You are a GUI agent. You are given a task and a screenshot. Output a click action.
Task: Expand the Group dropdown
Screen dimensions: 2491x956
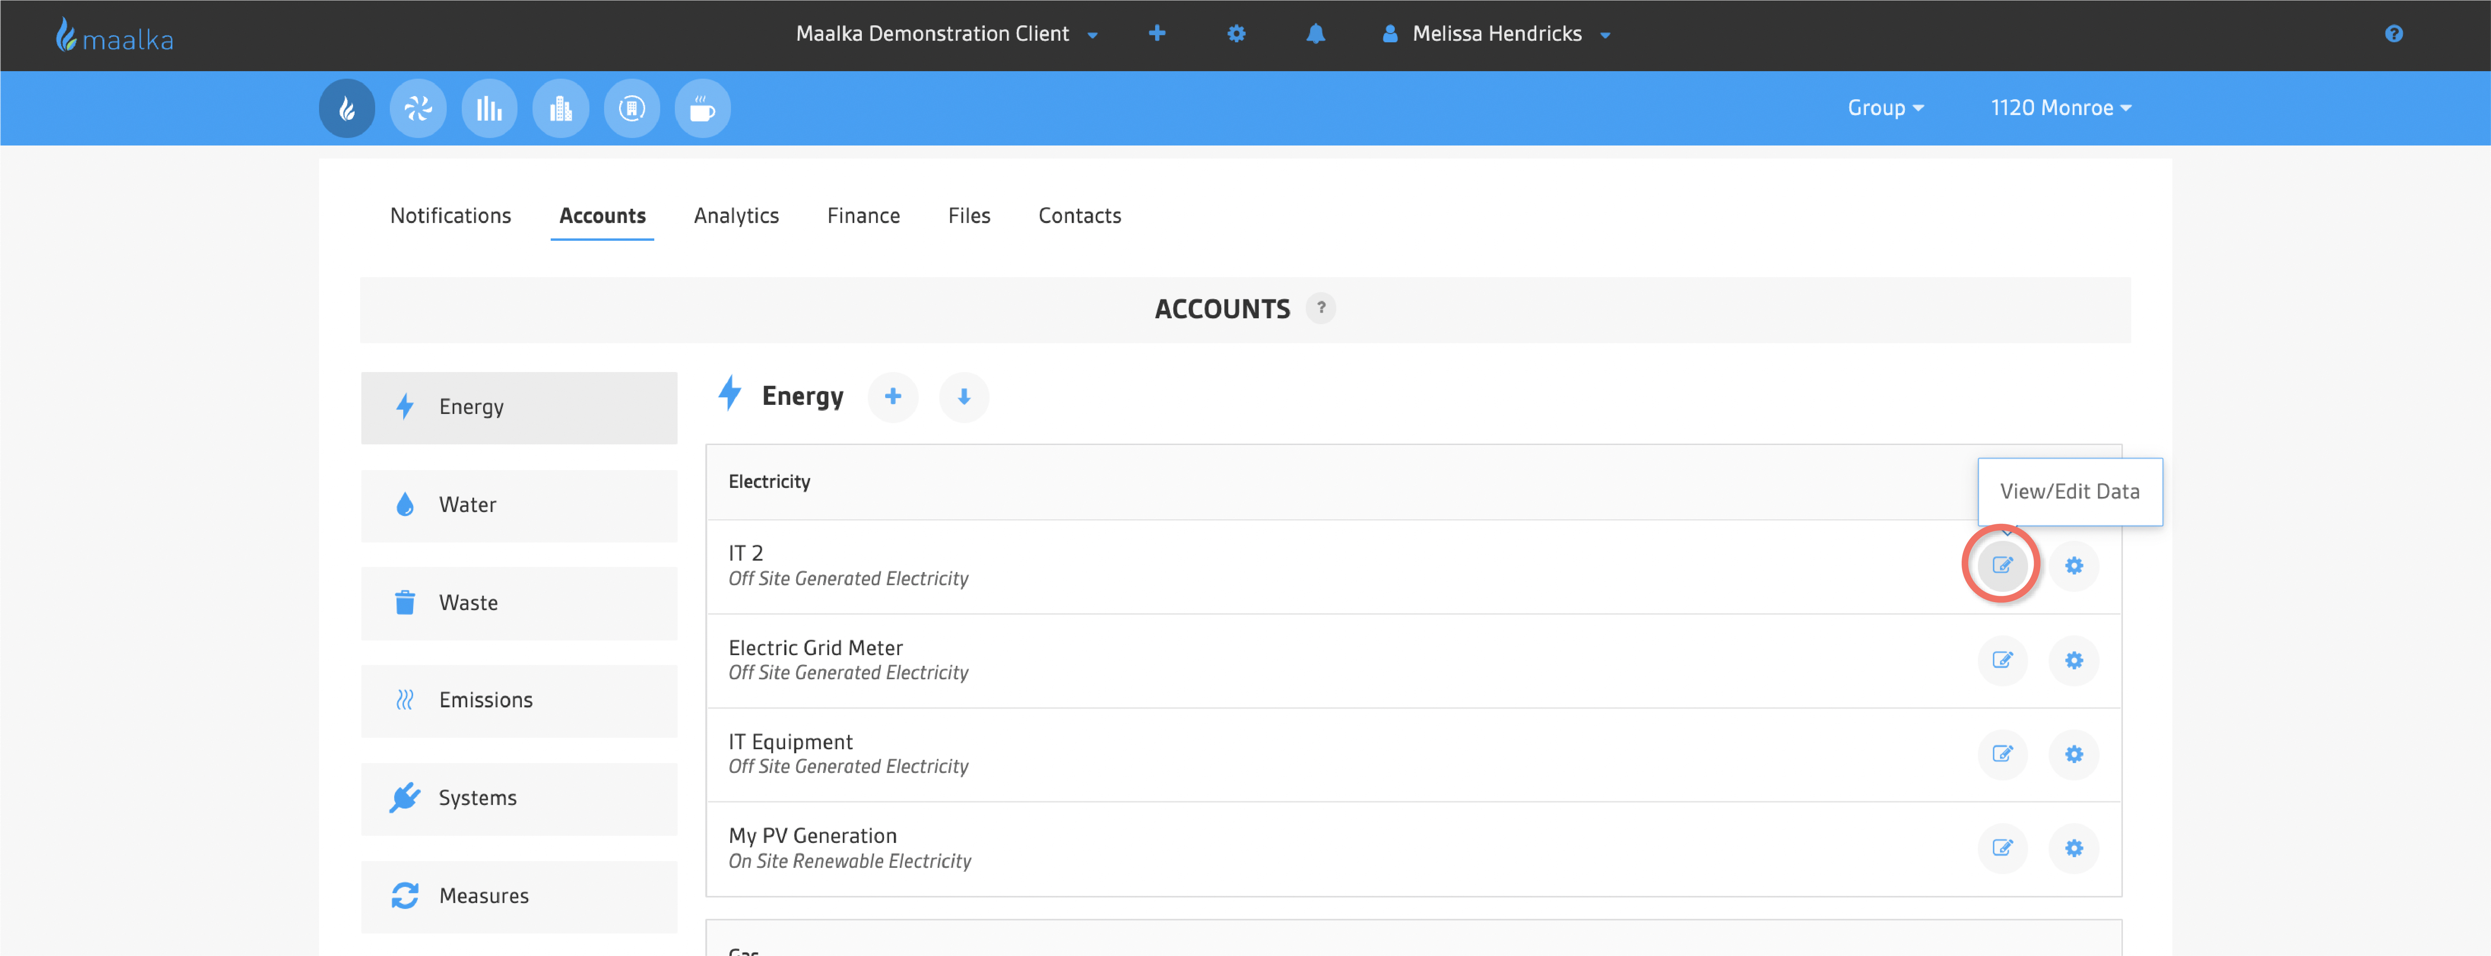coord(1886,108)
